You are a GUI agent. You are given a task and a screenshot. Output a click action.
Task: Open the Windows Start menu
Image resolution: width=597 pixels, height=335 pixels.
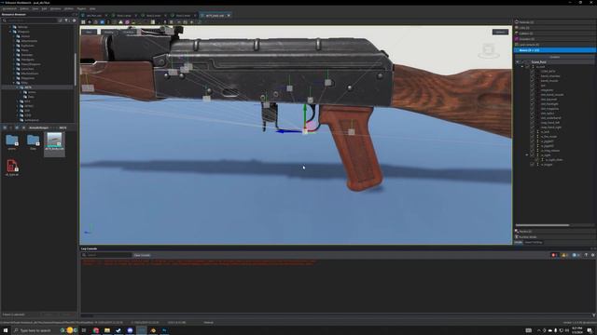tap(6, 330)
